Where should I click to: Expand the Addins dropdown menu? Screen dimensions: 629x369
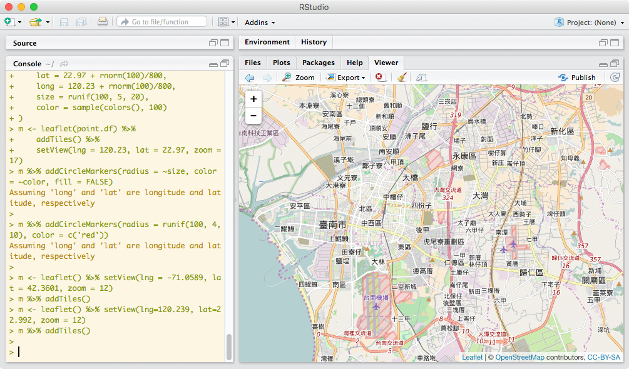pos(260,23)
